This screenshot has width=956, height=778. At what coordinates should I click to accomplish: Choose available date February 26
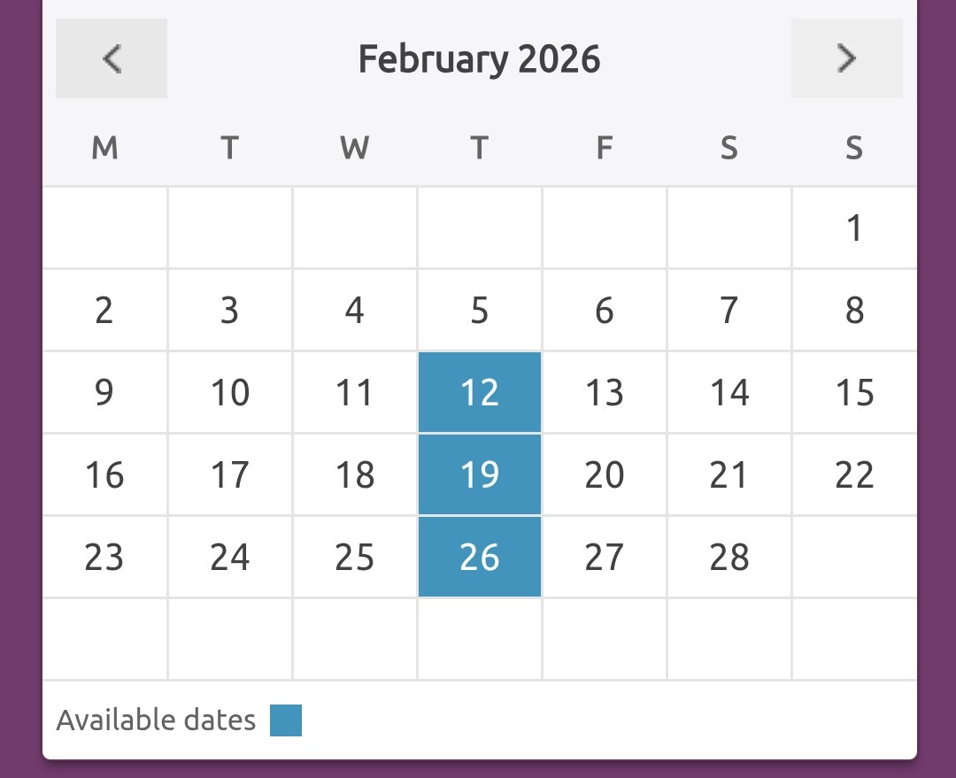[x=480, y=557]
